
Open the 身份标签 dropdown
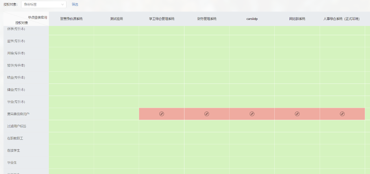click(x=44, y=4)
